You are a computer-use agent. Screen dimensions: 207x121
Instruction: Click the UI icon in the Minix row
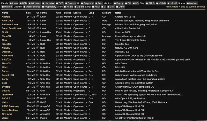[38, 67]
